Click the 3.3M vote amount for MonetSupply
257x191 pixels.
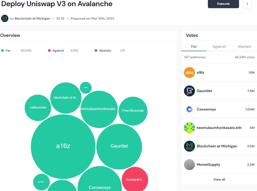tap(251, 165)
